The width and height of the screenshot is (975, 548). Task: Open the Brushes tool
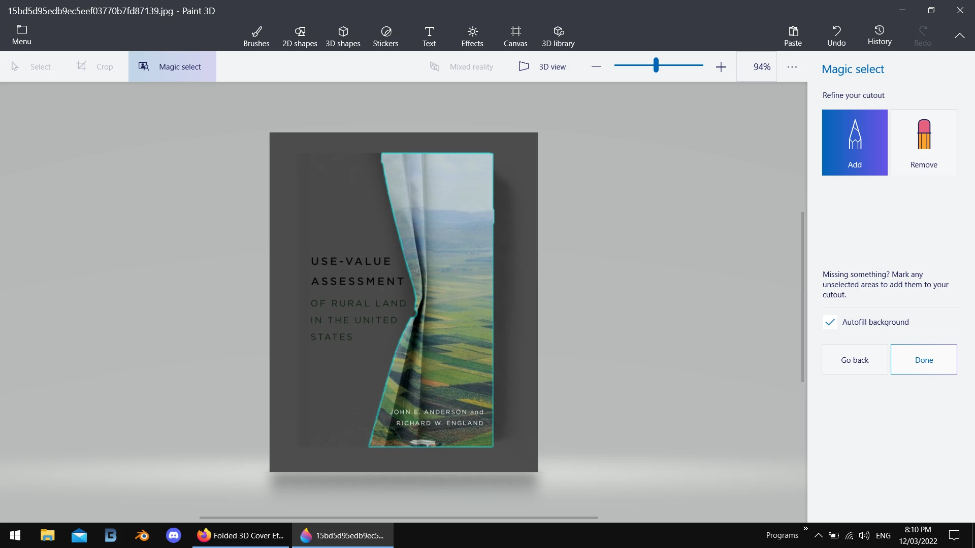[256, 36]
